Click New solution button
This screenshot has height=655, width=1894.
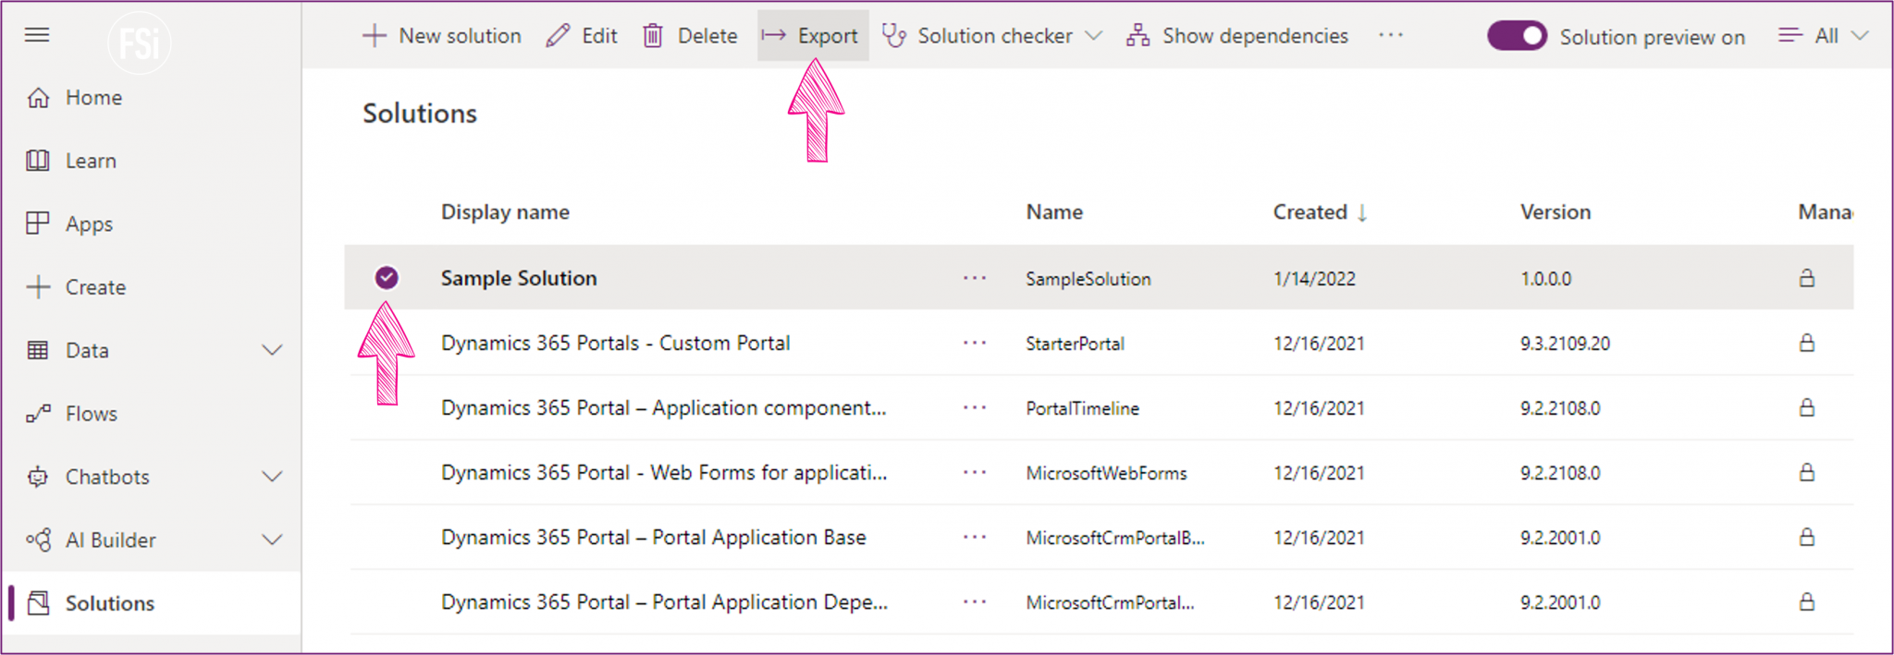(441, 36)
